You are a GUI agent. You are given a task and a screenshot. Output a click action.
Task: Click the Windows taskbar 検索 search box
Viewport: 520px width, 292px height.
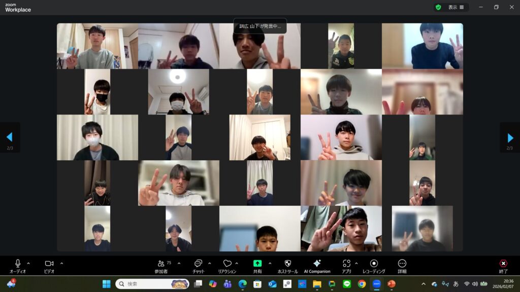click(152, 284)
